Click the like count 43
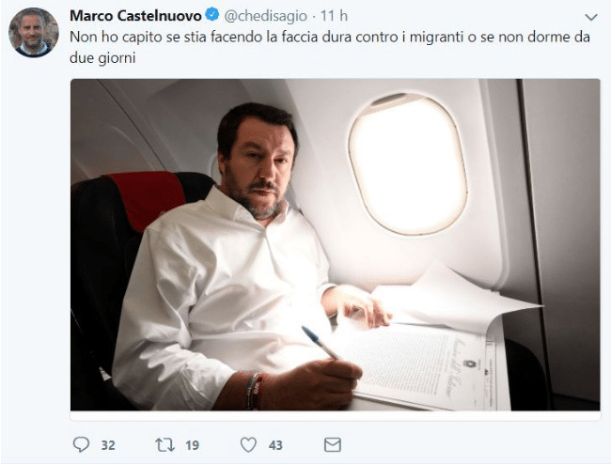The width and height of the screenshot is (611, 464). point(275,445)
